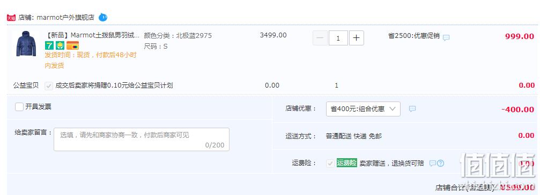The width and height of the screenshot is (540, 195).
Task: Click the -400.00 discount amount
Action: click(517, 110)
